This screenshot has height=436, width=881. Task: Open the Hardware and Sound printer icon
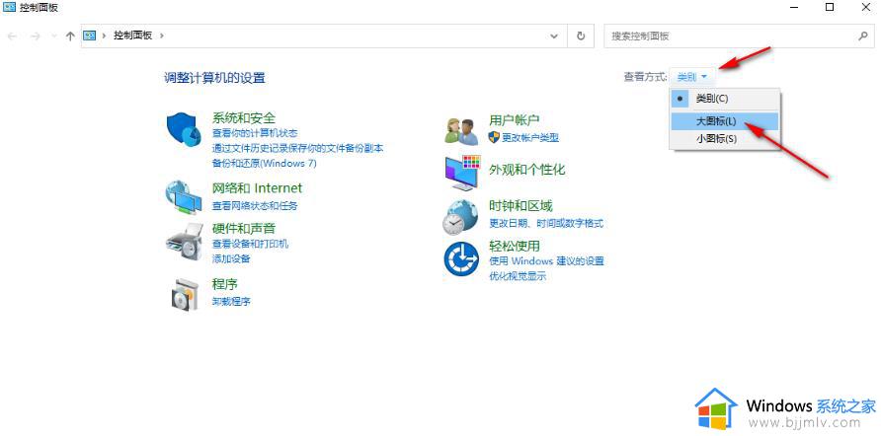click(184, 241)
